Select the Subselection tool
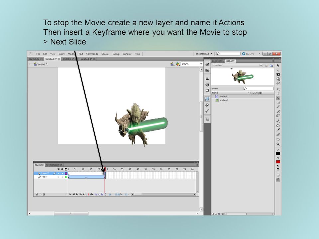319x239 pixels. tap(278, 70)
